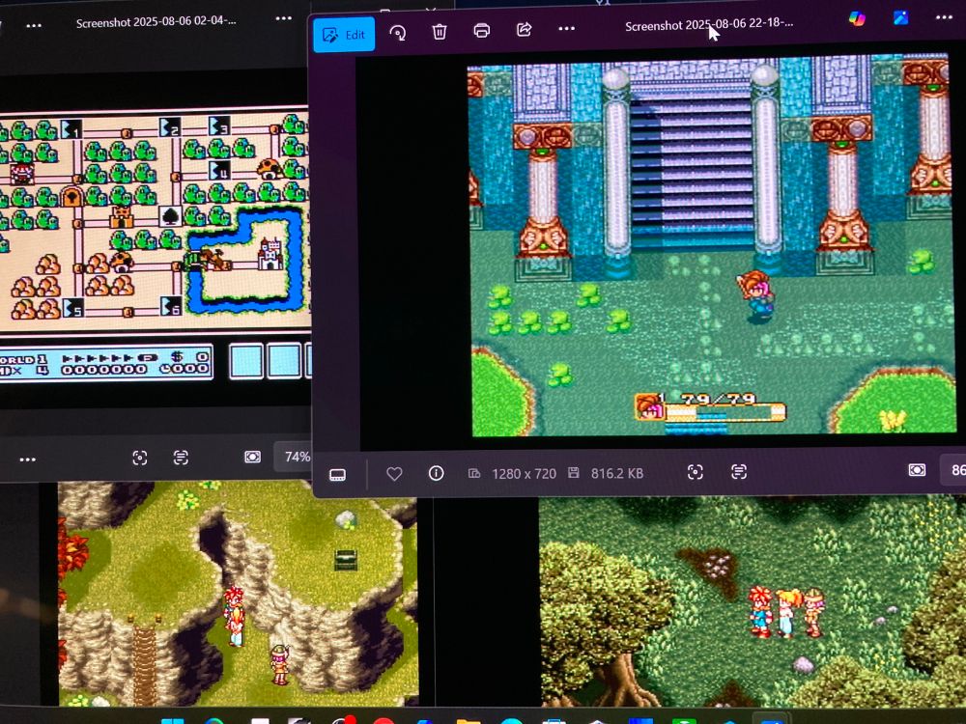The image size is (966, 724).
Task: Open the toolbar overflow in the 02-04 window
Action: 34,26
